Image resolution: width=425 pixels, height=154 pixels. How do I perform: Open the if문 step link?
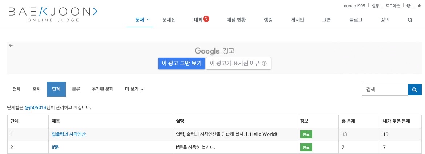pyautogui.click(x=55, y=147)
